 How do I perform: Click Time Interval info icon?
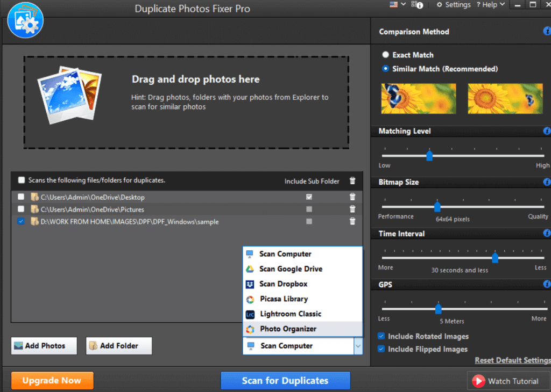click(547, 233)
